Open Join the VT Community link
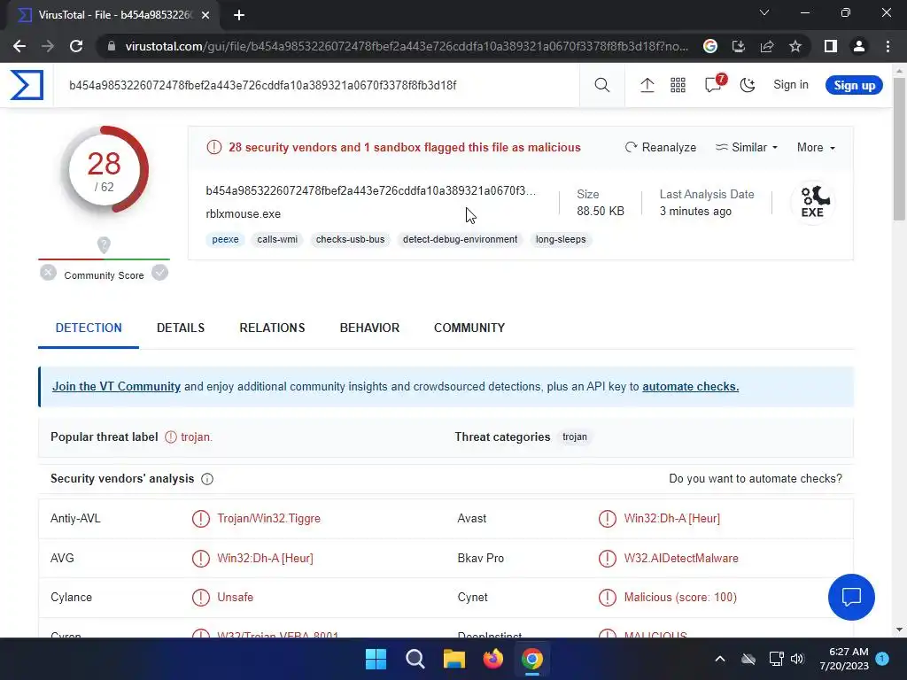Screen dimensions: 907x680 tap(116, 386)
